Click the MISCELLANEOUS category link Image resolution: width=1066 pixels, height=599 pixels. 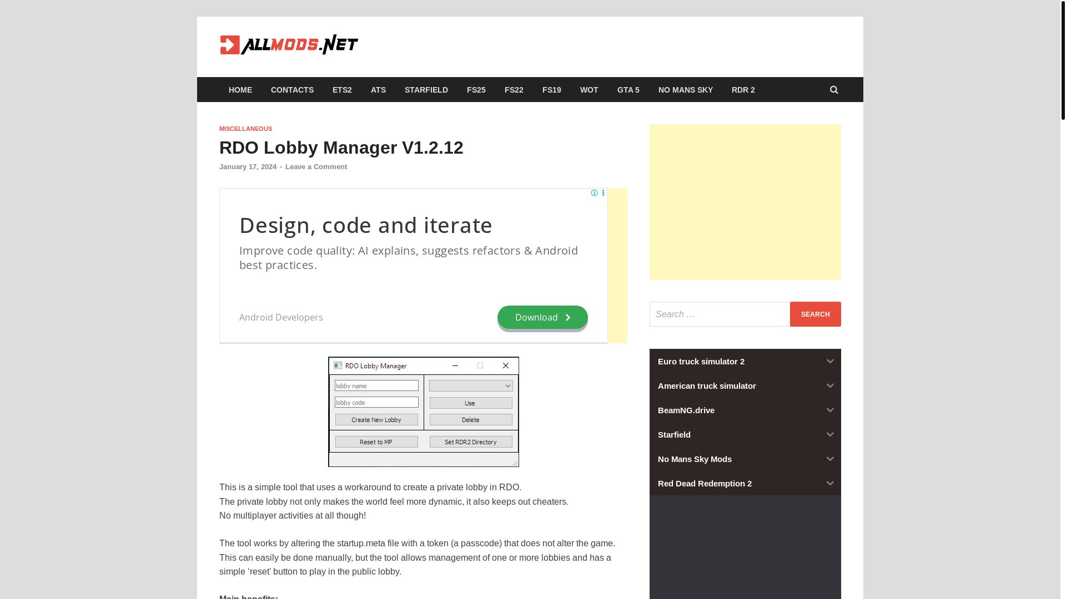click(x=245, y=129)
